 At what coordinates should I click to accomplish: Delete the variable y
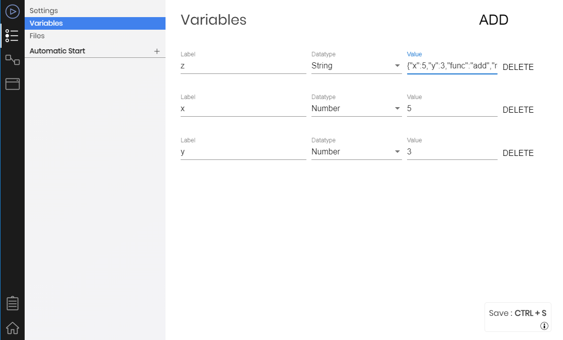(518, 153)
